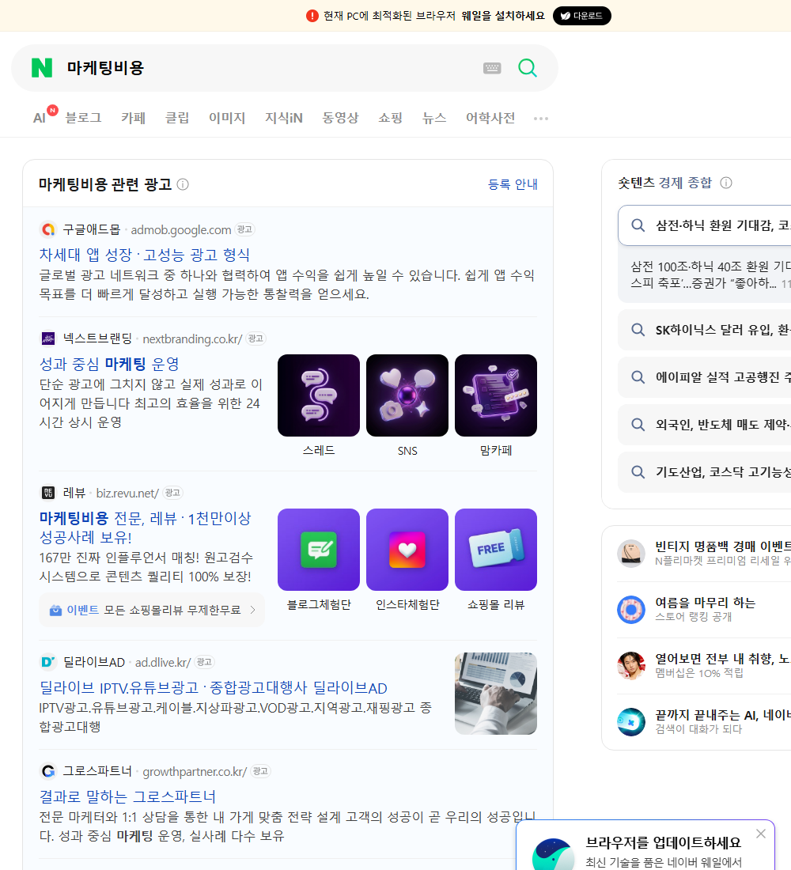Viewport: 791px width, 870px height.
Task: Click the 인스타체험단 thumbnail
Action: pos(407,550)
